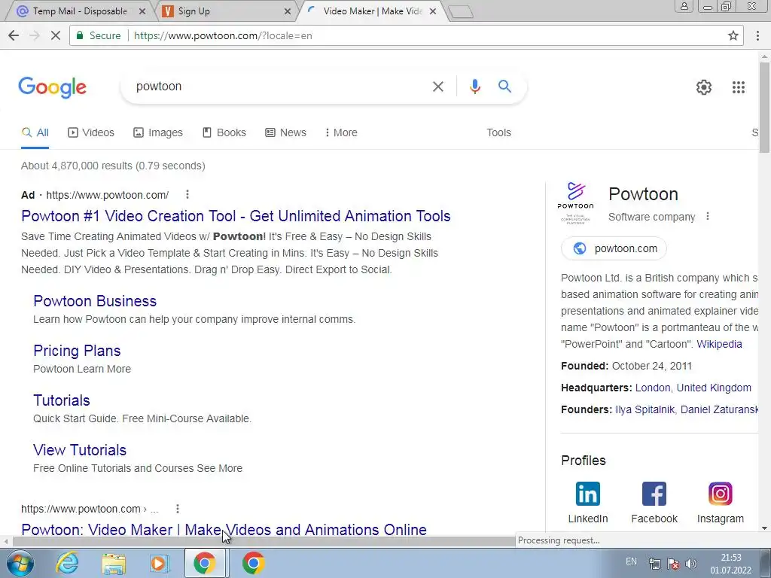Expand the More search filters menu
Viewport: 771px width, 578px height.
click(x=341, y=132)
